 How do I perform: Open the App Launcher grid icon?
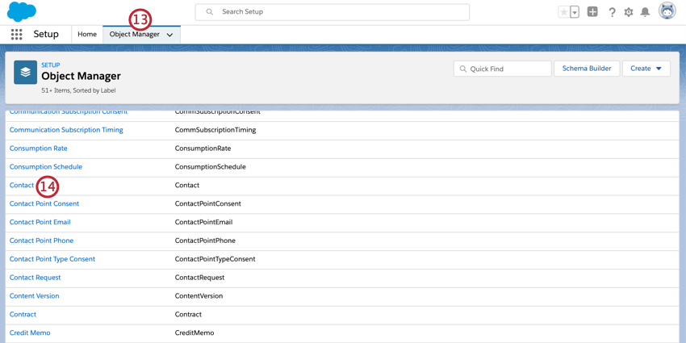16,35
